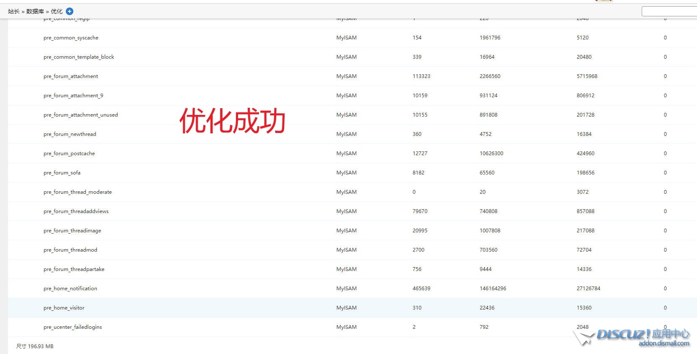This screenshot has width=697, height=354.
Task: Select table name pre_forum_newthread
Action: [70, 134]
